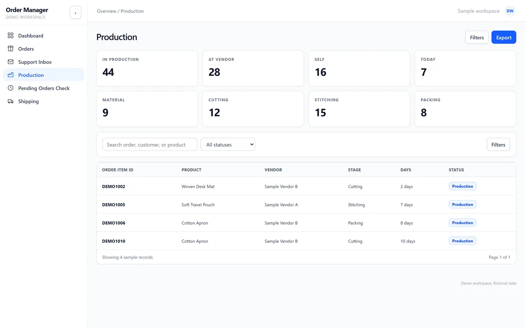Click the Stitching 15 card
This screenshot has width=525, height=328.
(359, 109)
